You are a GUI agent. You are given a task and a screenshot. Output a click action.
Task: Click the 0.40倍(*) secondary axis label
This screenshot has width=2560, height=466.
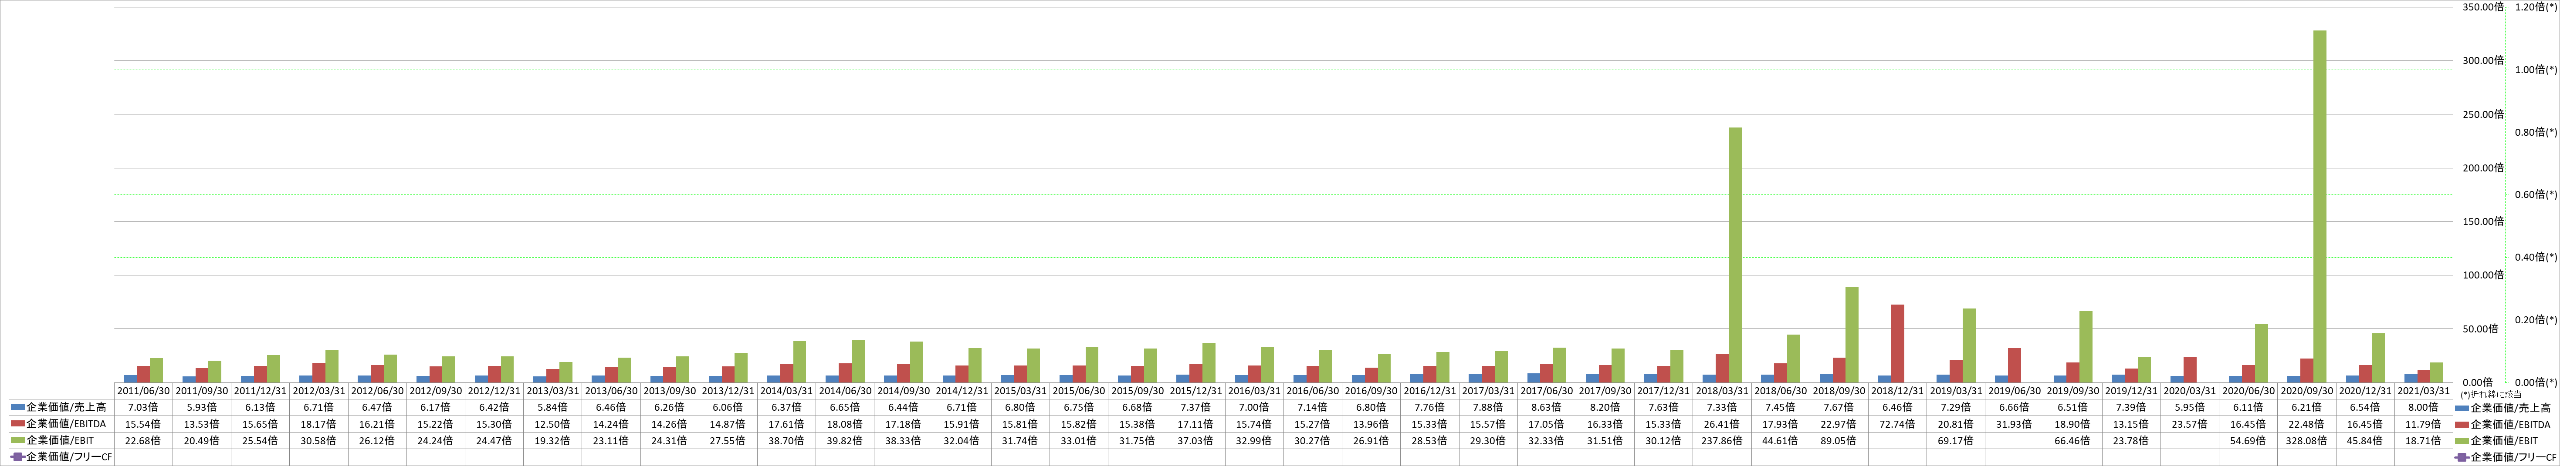2535,257
